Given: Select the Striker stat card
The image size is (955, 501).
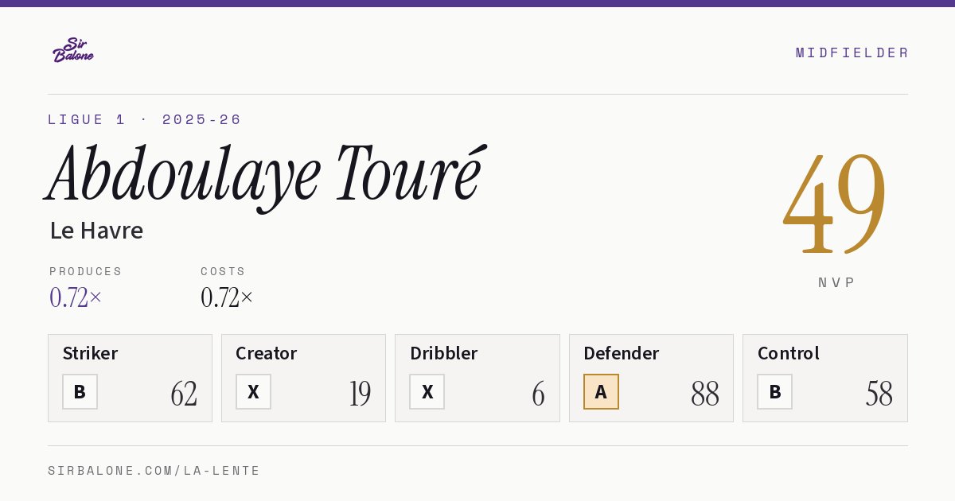Looking at the screenshot, I should [x=130, y=378].
